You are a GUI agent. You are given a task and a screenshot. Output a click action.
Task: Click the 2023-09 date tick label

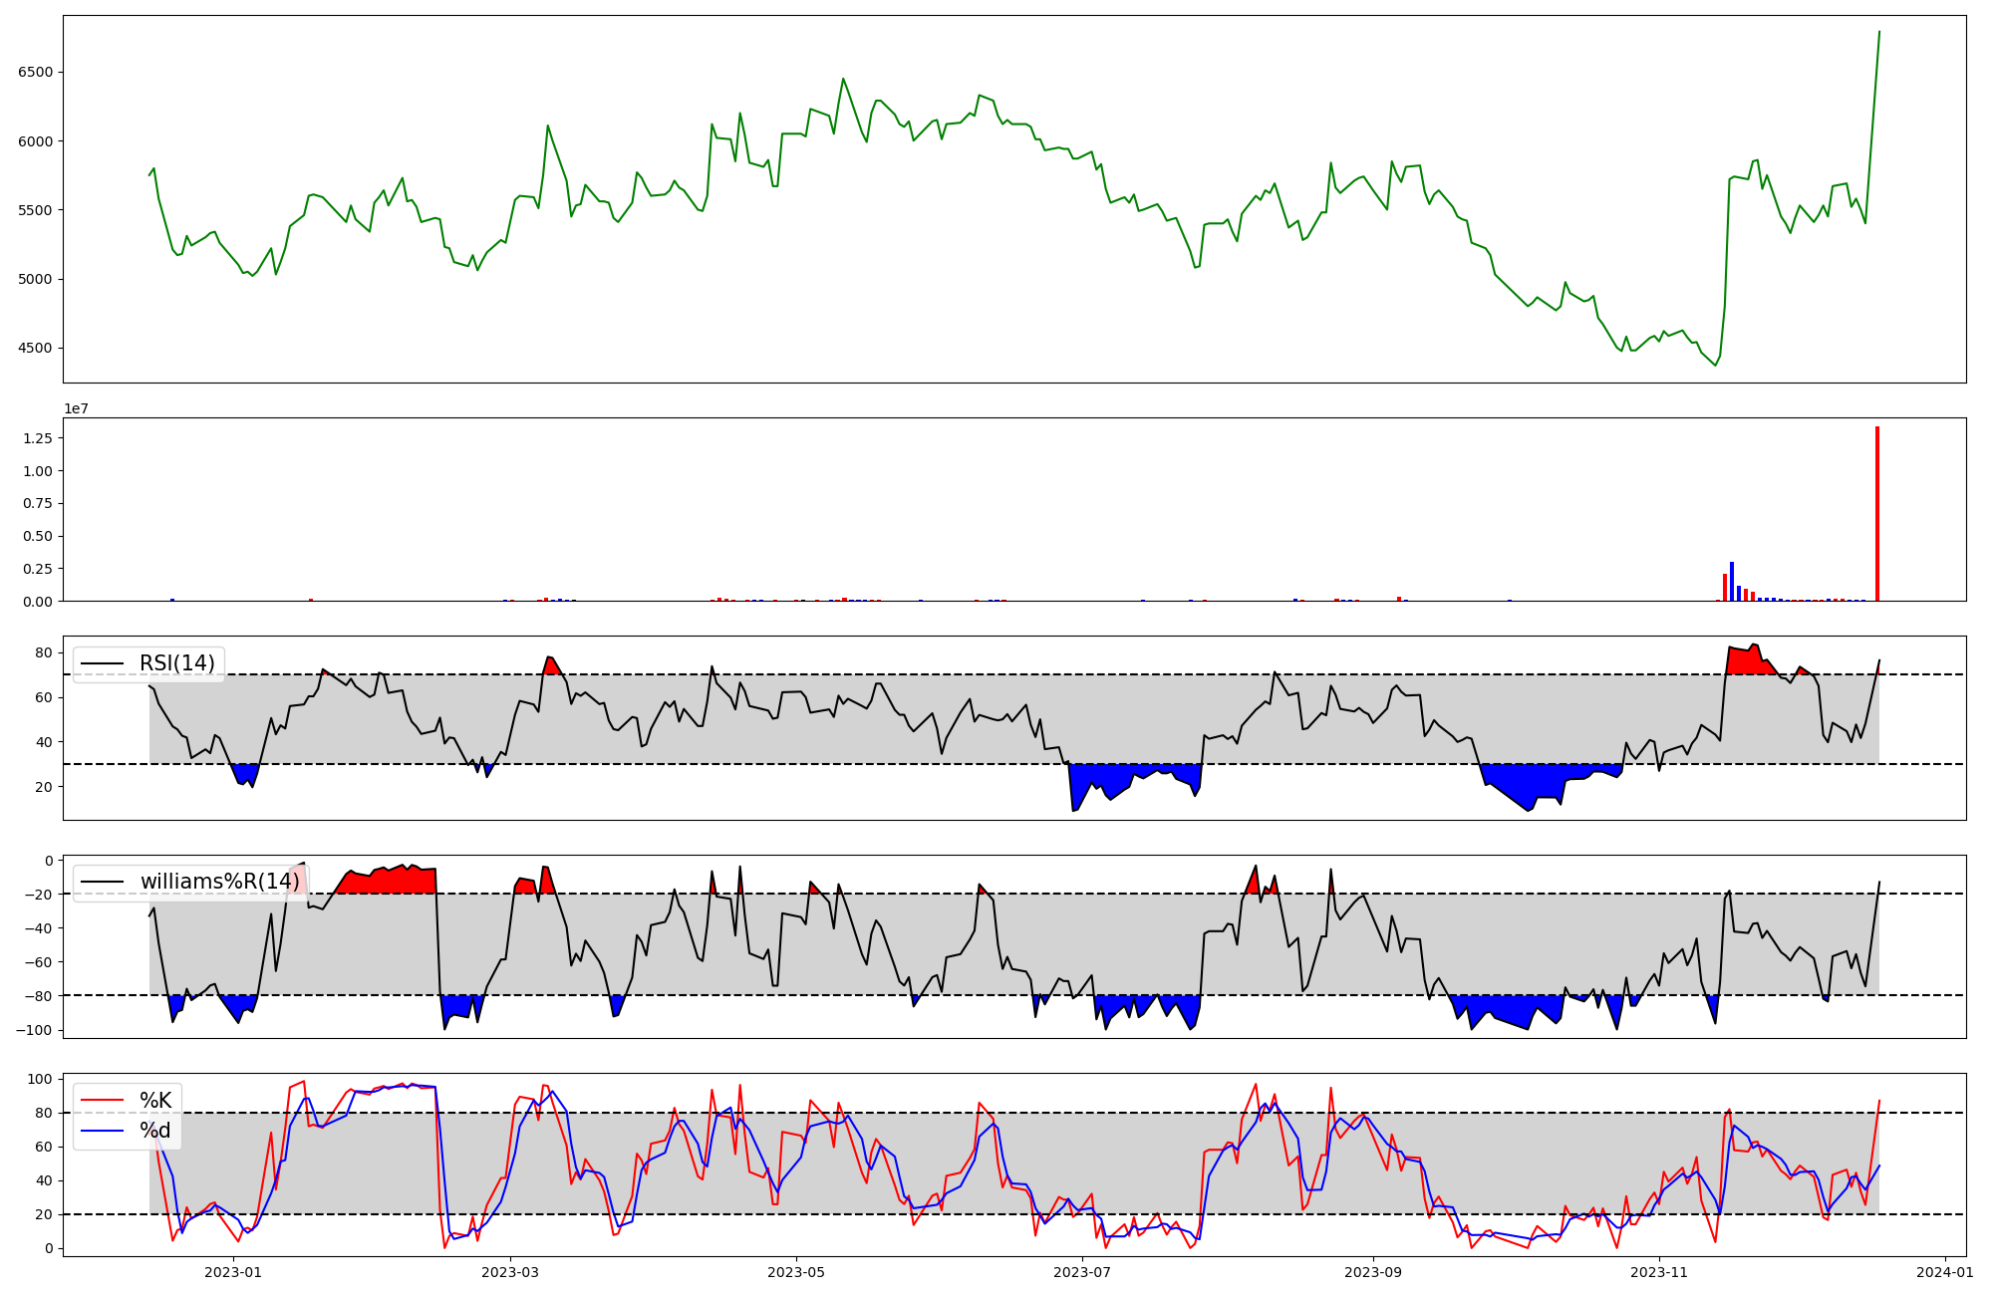click(1373, 1272)
